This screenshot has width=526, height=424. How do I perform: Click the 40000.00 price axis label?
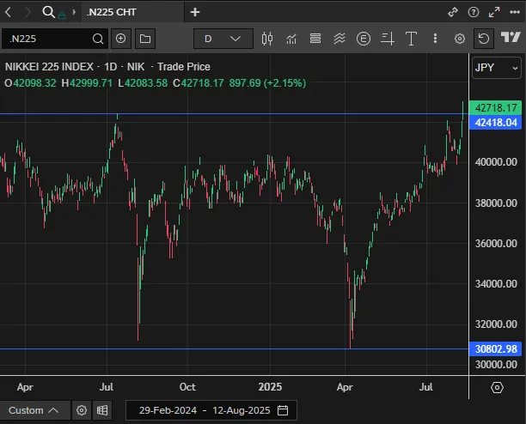click(x=496, y=162)
